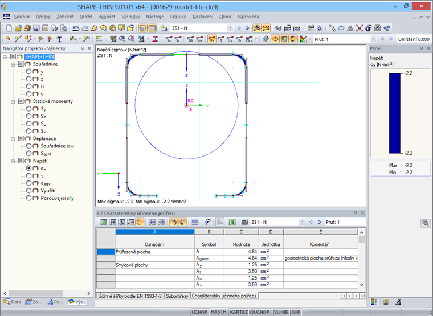Click the Print icon in the main toolbar
The image size is (433, 316).
[53, 28]
